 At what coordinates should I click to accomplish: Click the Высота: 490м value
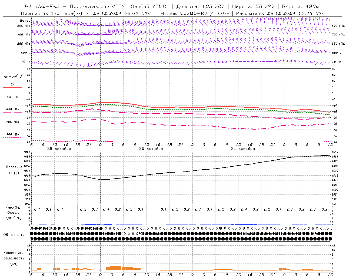click(x=300, y=6)
